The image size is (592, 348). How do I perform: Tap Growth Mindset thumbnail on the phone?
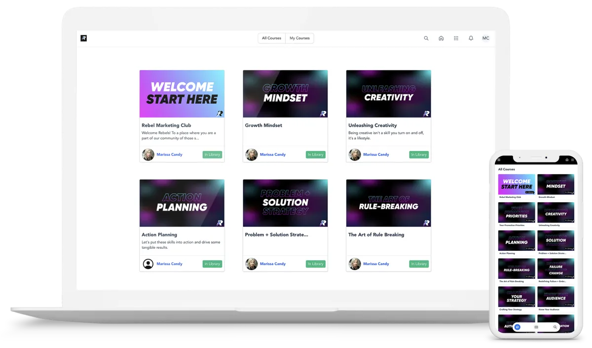coord(556,184)
